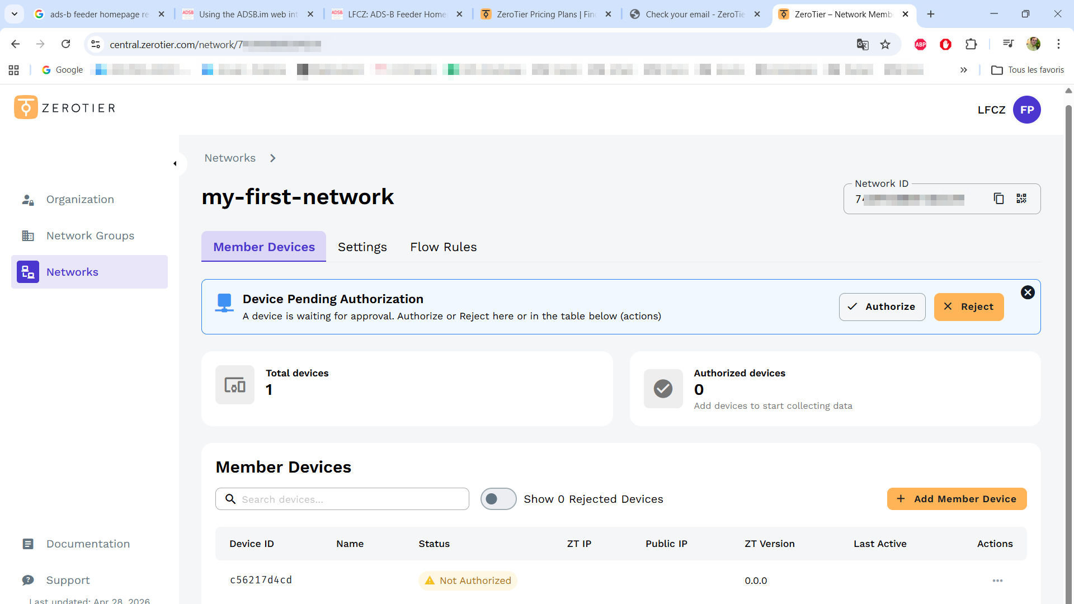Open the apps grid in bookmarks bar
This screenshot has height=604, width=1074.
pyautogui.click(x=14, y=70)
